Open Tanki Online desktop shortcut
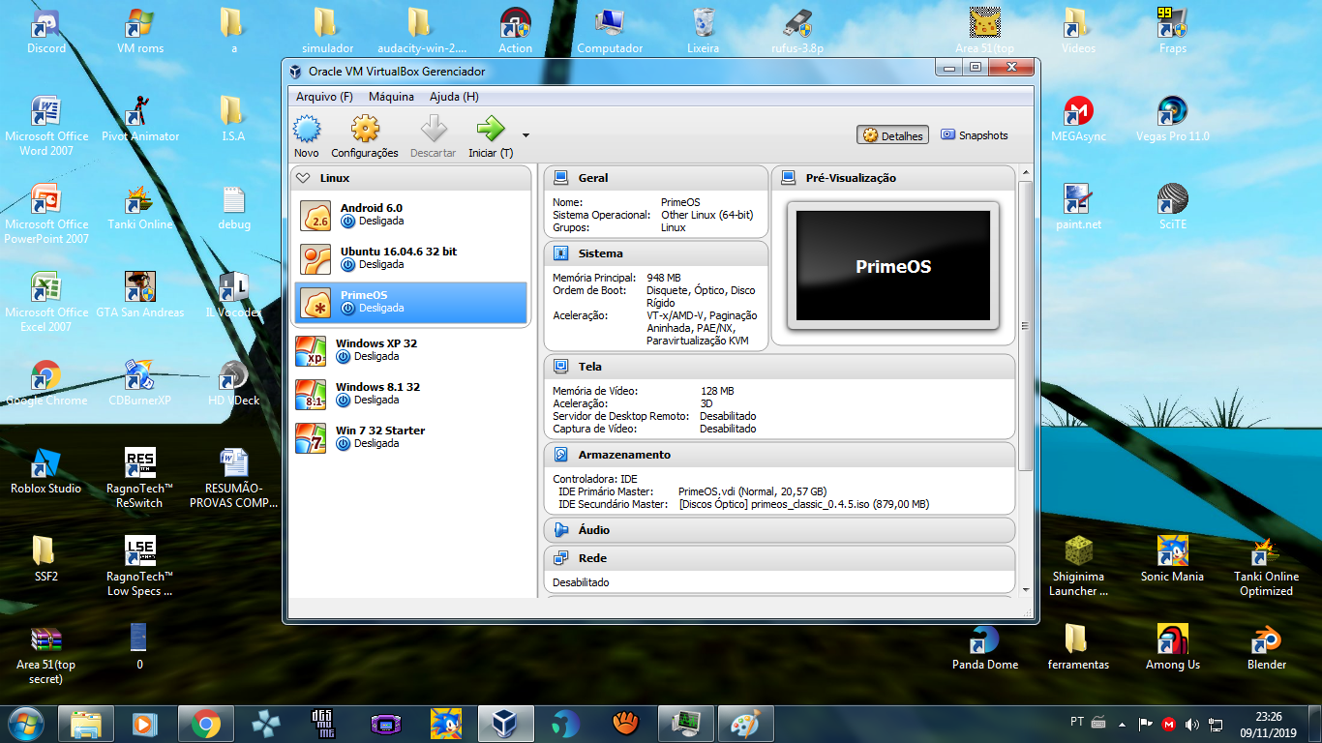 [x=140, y=207]
